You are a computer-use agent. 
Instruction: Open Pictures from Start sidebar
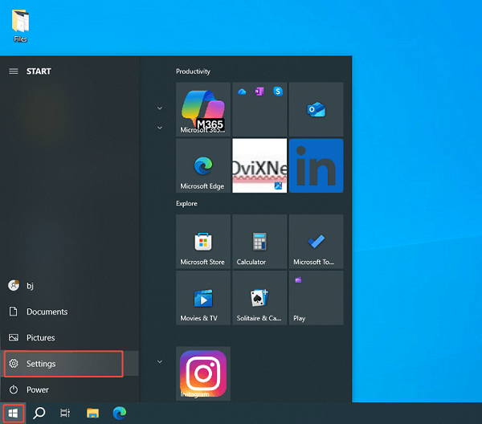point(69,337)
